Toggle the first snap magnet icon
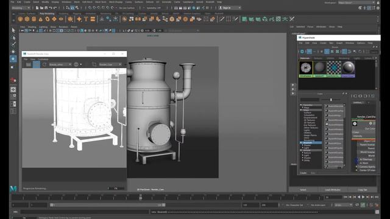Screen dimensions: 390x219 coord(90,8)
